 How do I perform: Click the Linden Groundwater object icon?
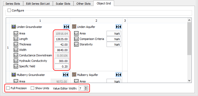point(13,27)
